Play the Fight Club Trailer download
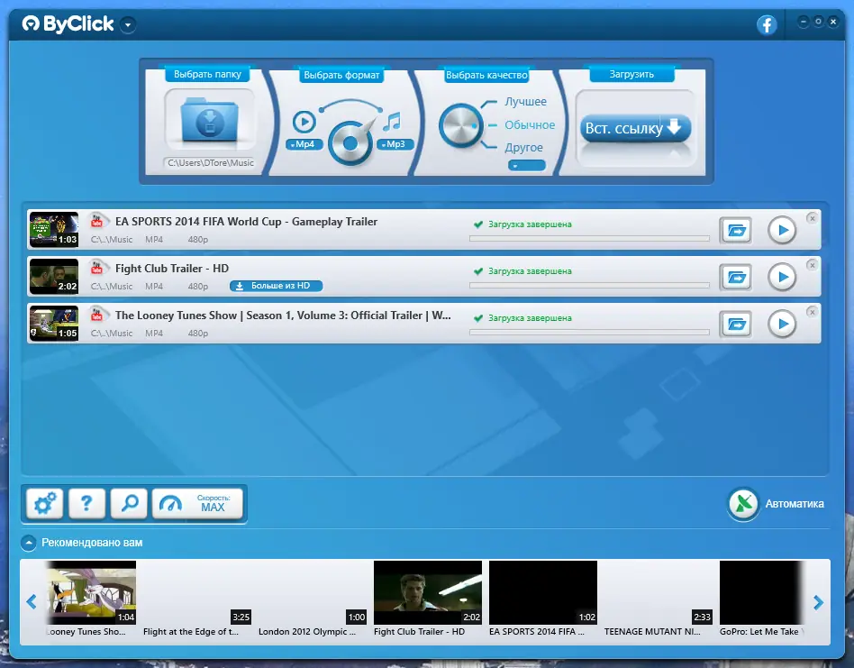The width and height of the screenshot is (854, 668). 782,277
